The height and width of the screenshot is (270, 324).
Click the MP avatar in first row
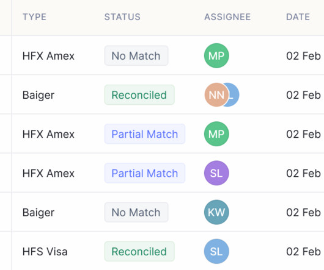[x=216, y=55]
